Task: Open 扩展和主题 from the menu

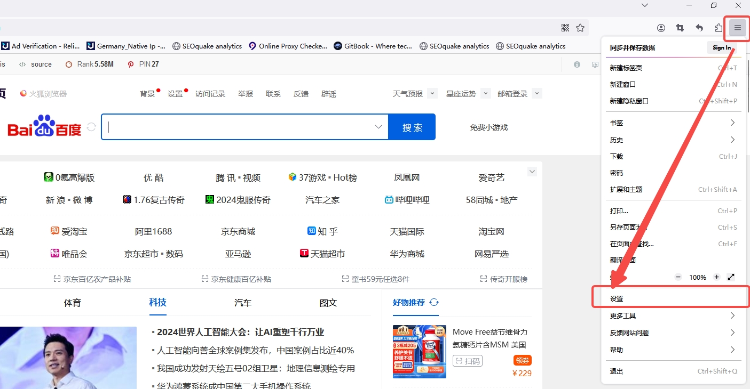Action: click(x=674, y=189)
